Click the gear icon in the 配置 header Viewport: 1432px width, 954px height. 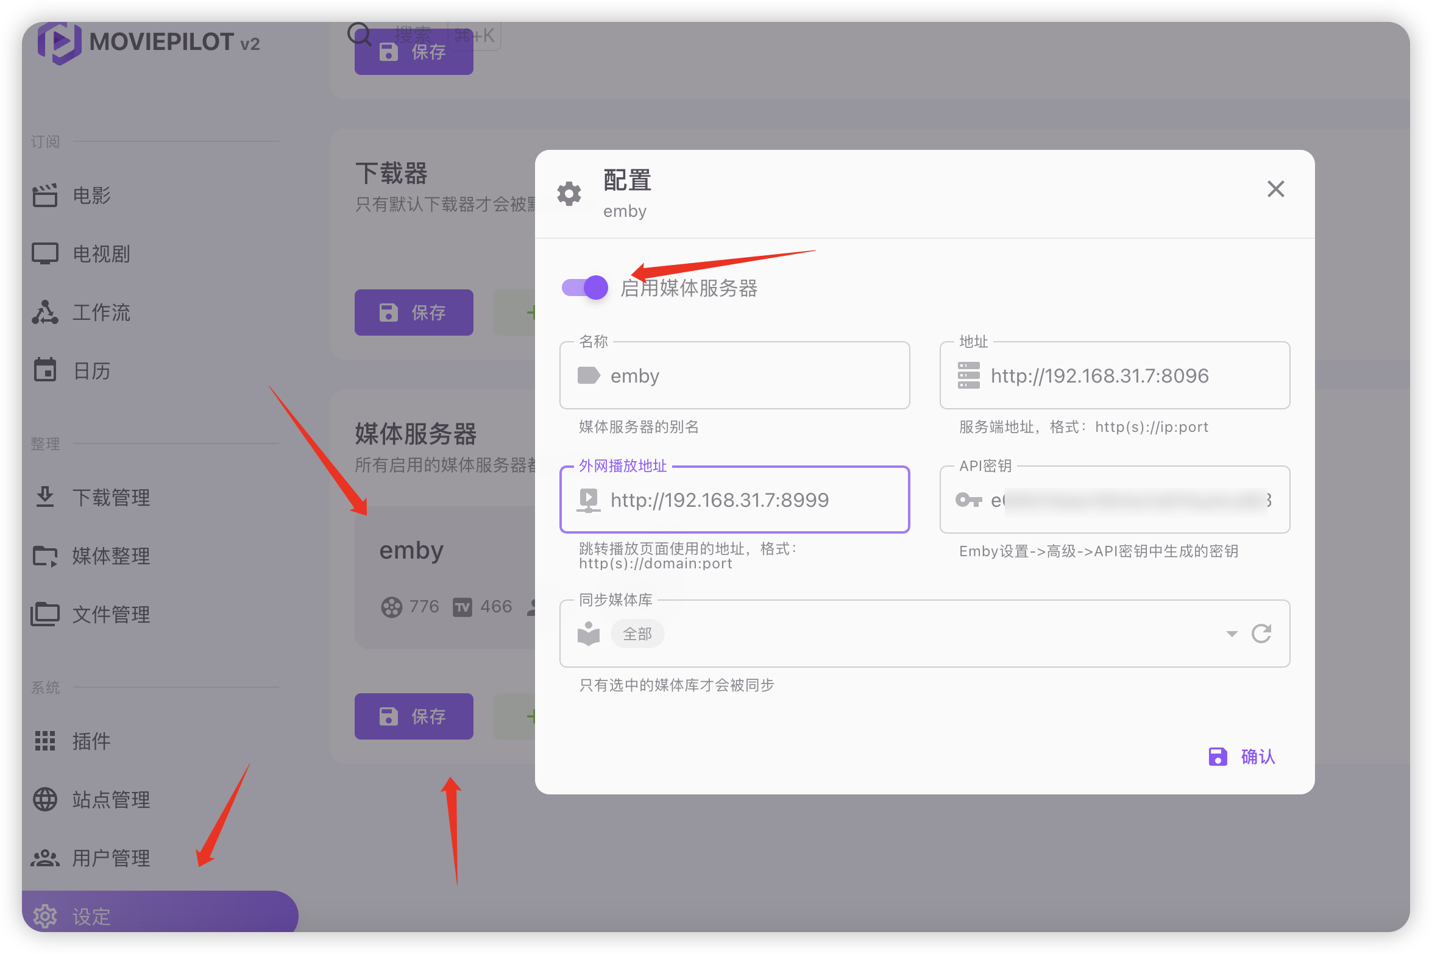click(569, 193)
